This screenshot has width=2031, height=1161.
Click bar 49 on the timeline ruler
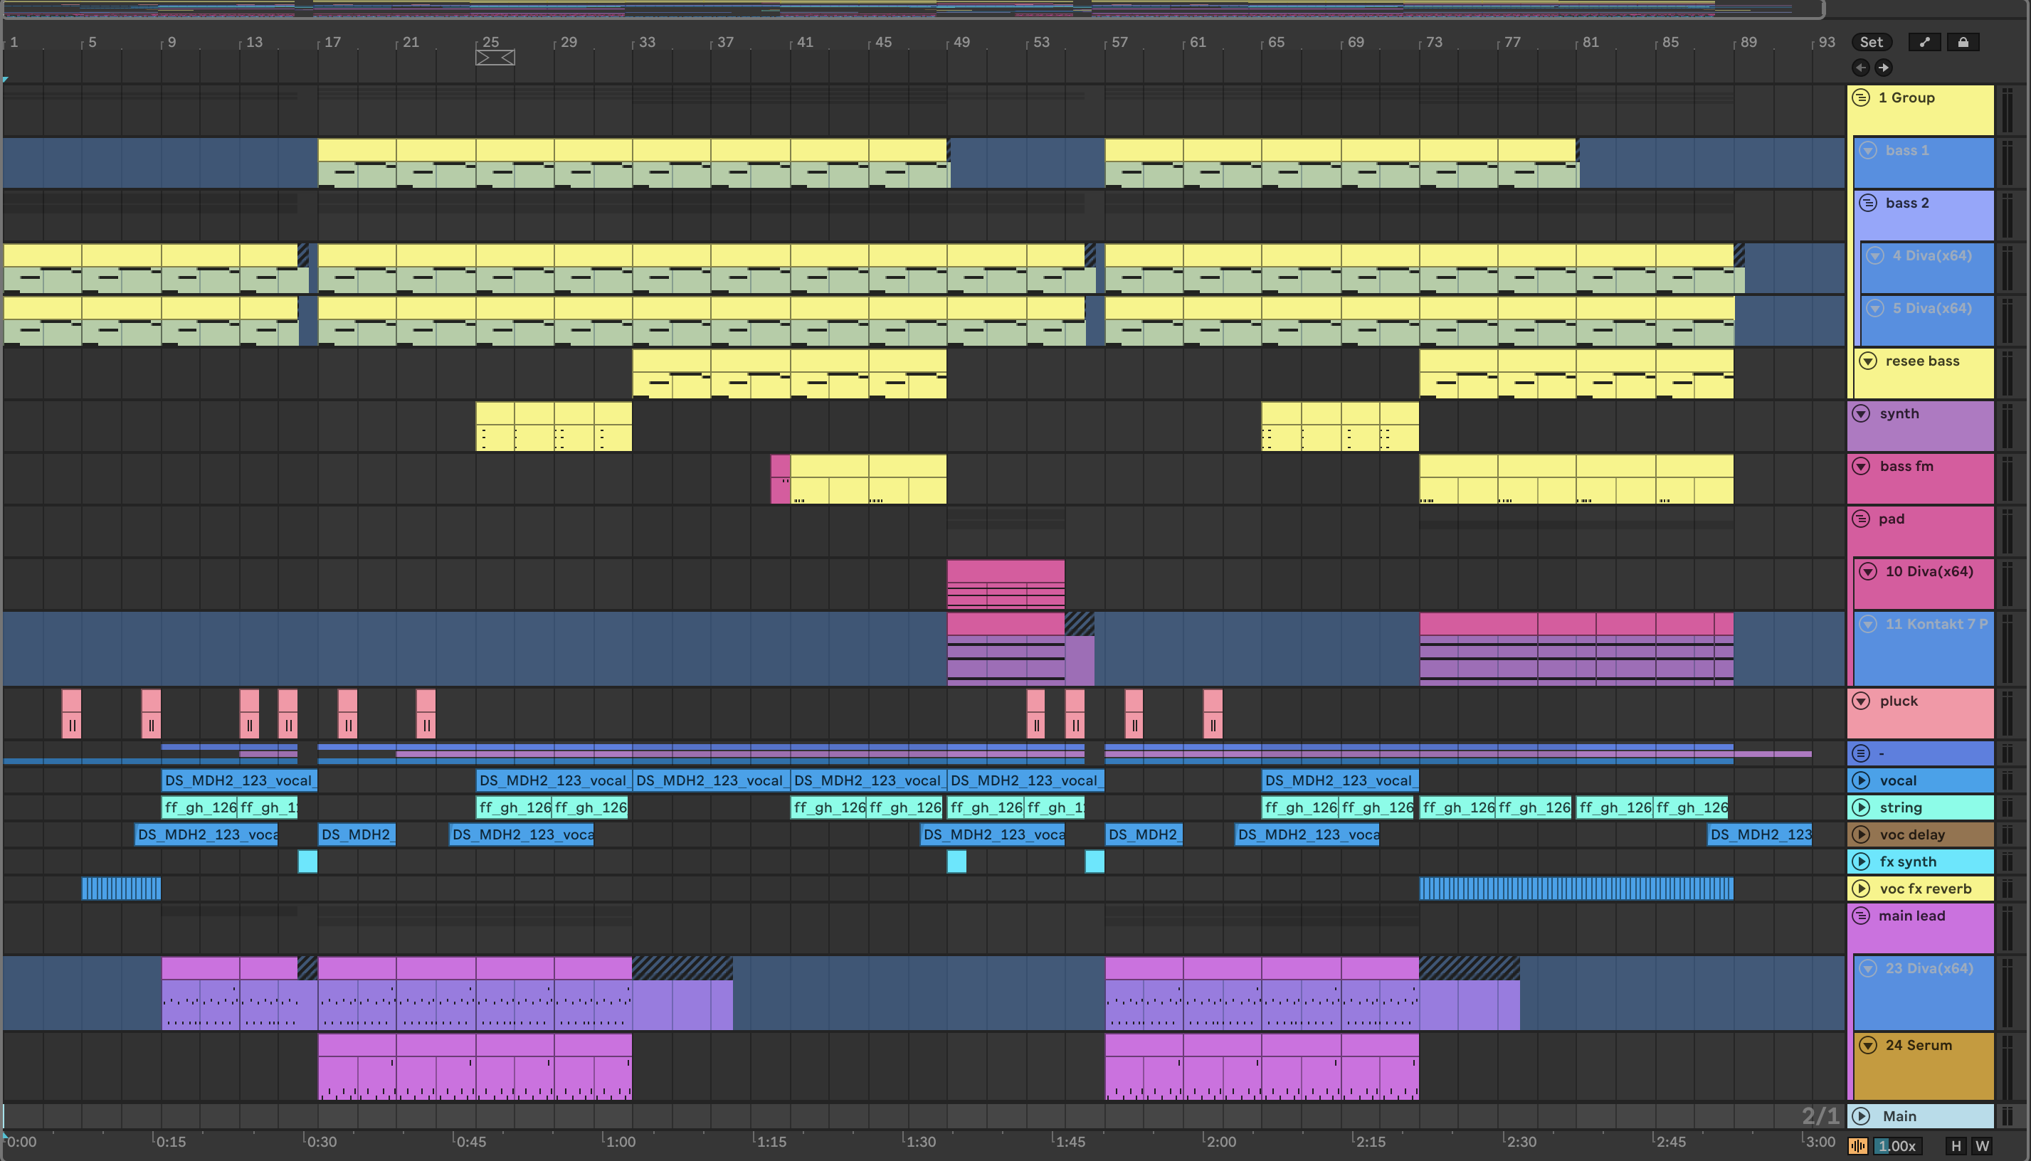961,42
